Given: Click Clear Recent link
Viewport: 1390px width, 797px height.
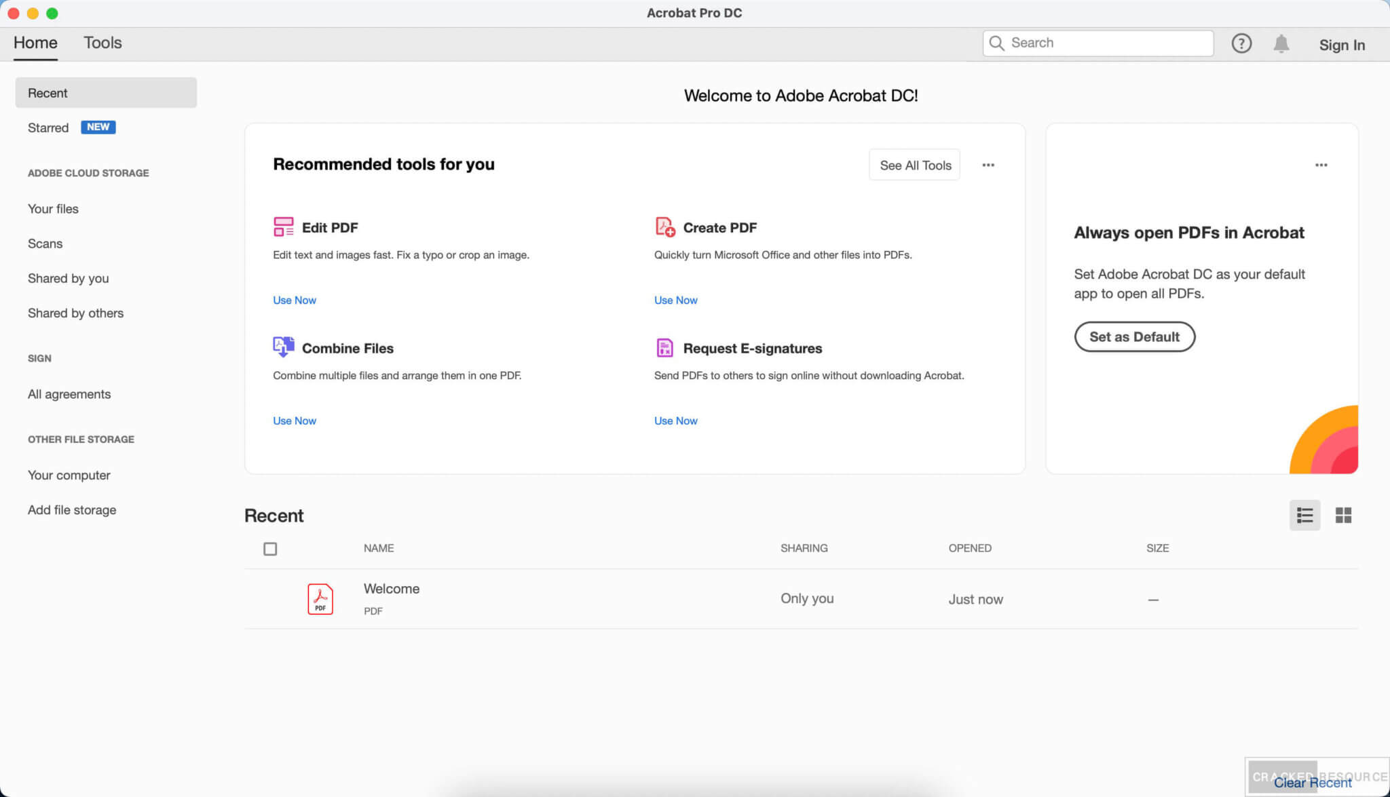Looking at the screenshot, I should click(x=1312, y=782).
